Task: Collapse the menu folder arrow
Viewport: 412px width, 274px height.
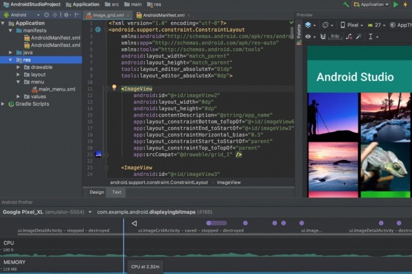Action: click(18, 82)
